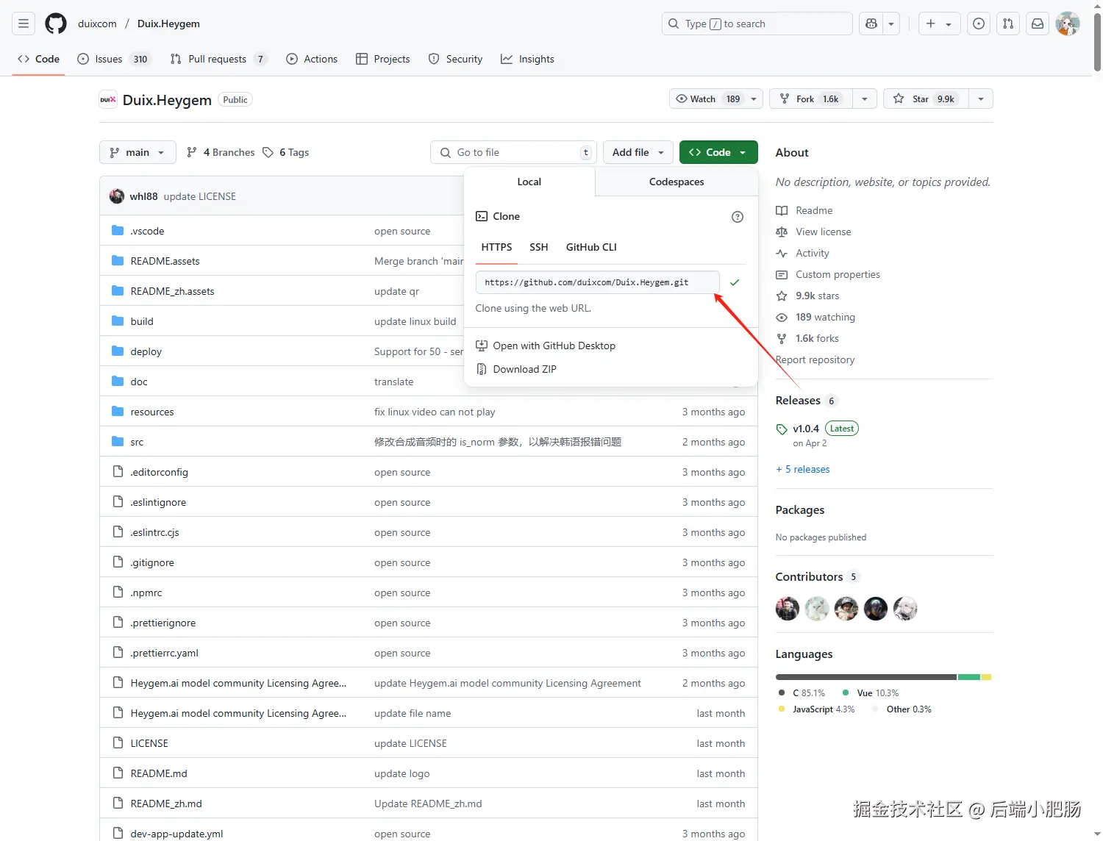1103x841 pixels.
Task: Select the Local tab
Action: tap(529, 182)
